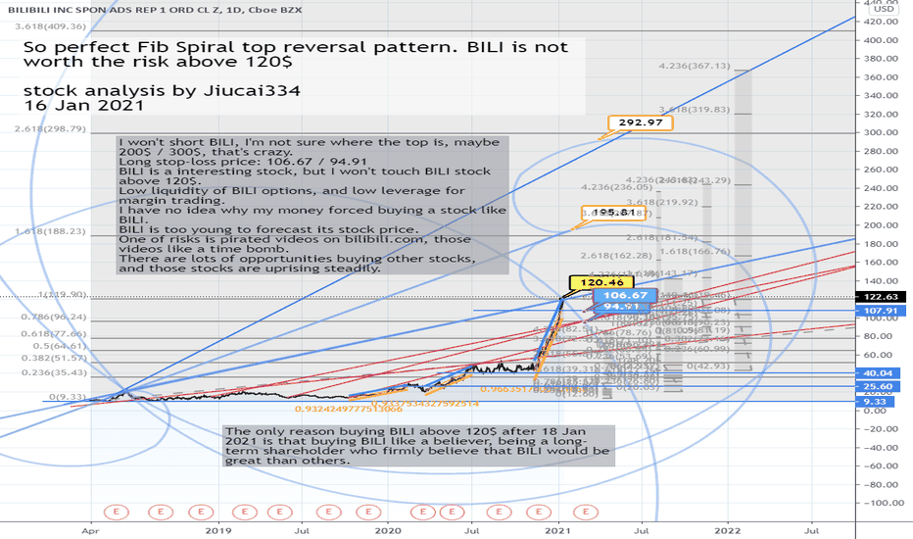913x539 pixels.
Task: Click the chart title BILIBILI INC SPON ADS
Action: pyautogui.click(x=155, y=10)
